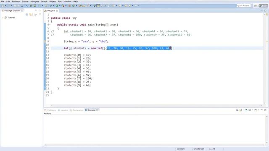Click the Forward navigation arrow icon
Viewport: 269px width, 151px height.
coord(135,5)
